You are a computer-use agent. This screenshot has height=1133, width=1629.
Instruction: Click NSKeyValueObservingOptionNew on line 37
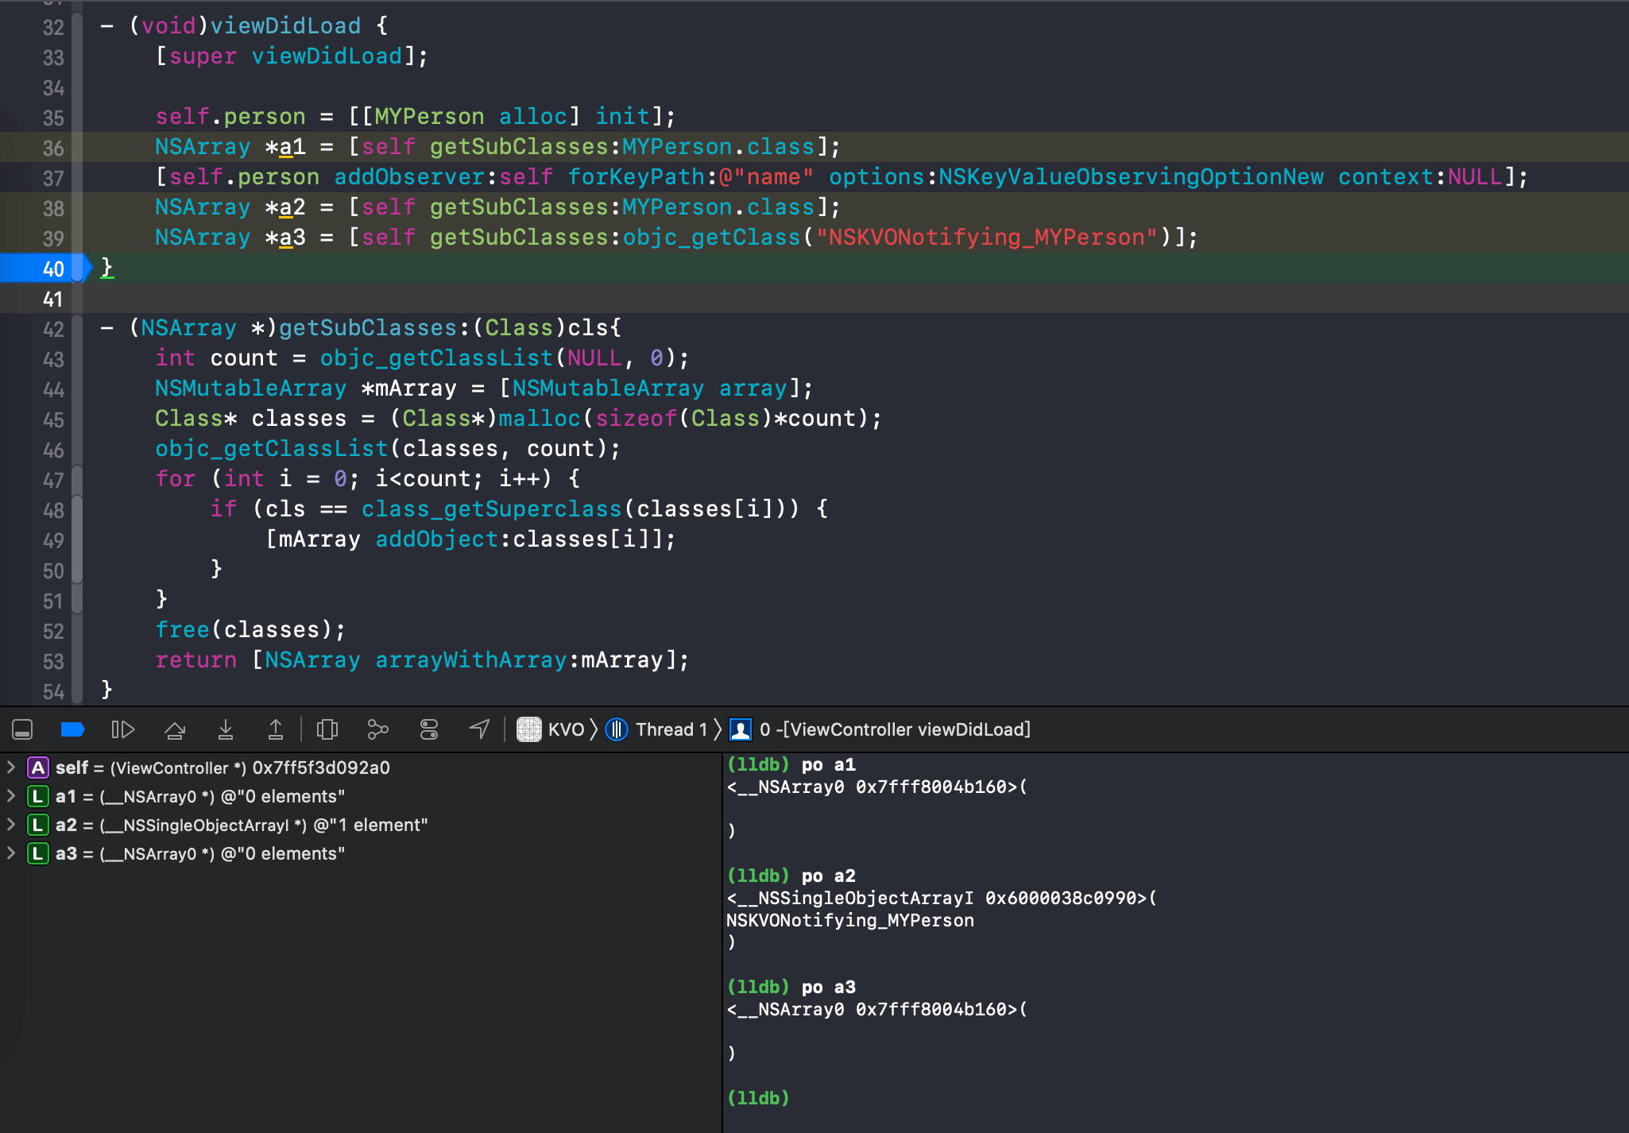click(x=1132, y=176)
